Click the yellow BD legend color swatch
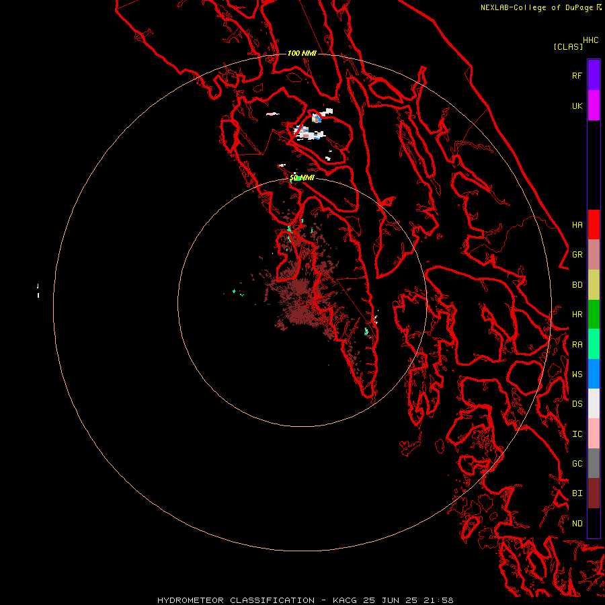Image resolution: width=605 pixels, height=605 pixels. coord(594,285)
